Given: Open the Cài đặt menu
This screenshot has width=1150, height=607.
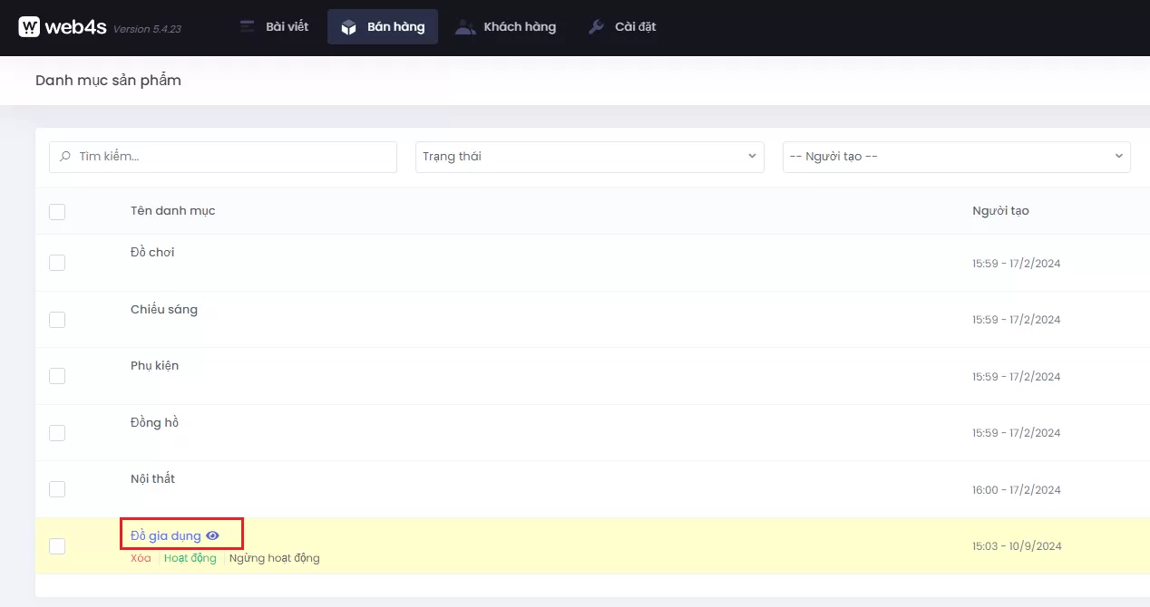Looking at the screenshot, I should pyautogui.click(x=635, y=27).
